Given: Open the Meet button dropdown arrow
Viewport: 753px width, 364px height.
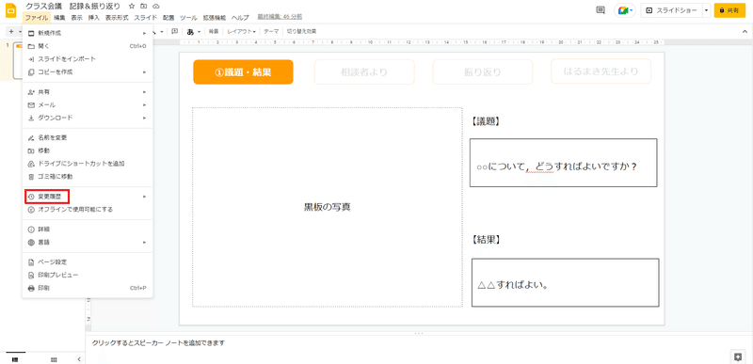Looking at the screenshot, I should [632, 10].
